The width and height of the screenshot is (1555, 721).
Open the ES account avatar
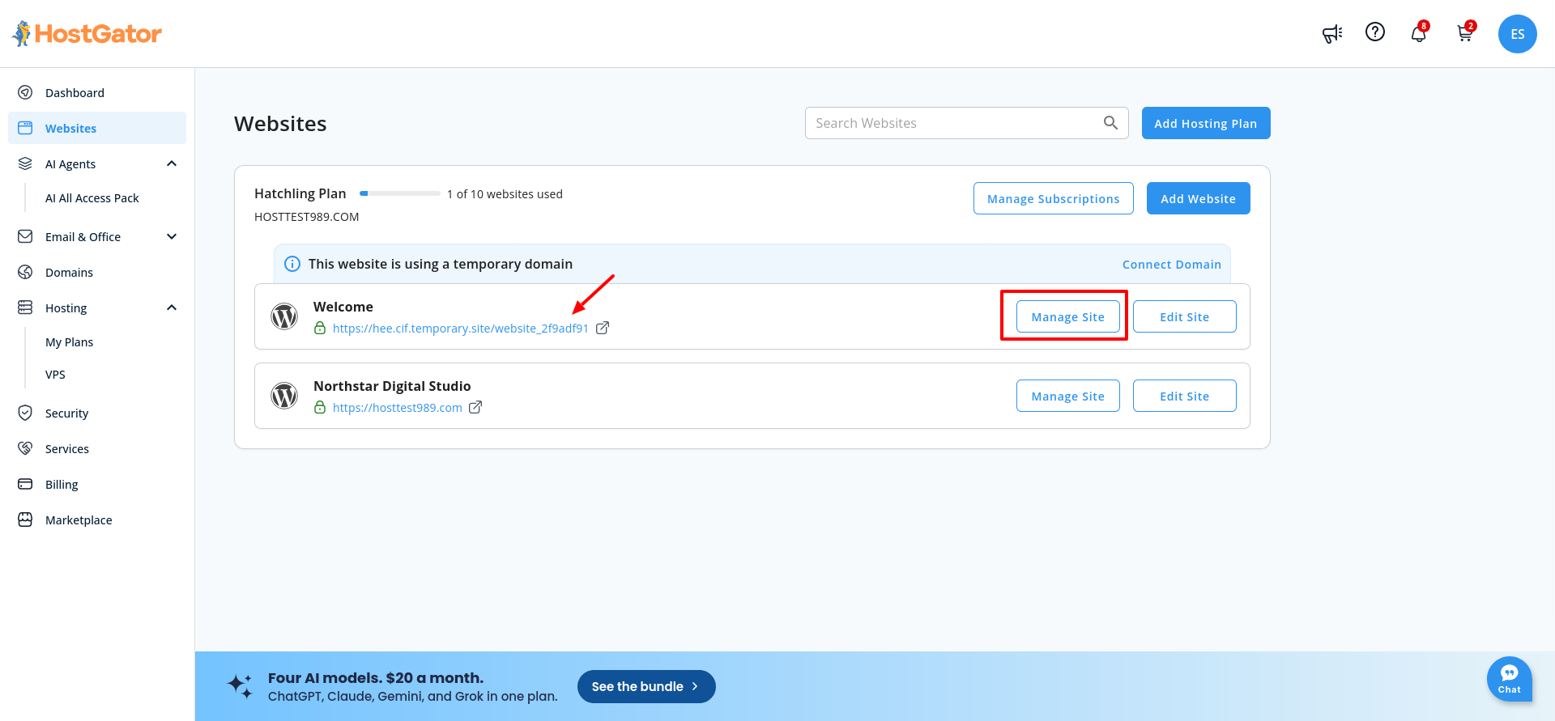(1518, 34)
